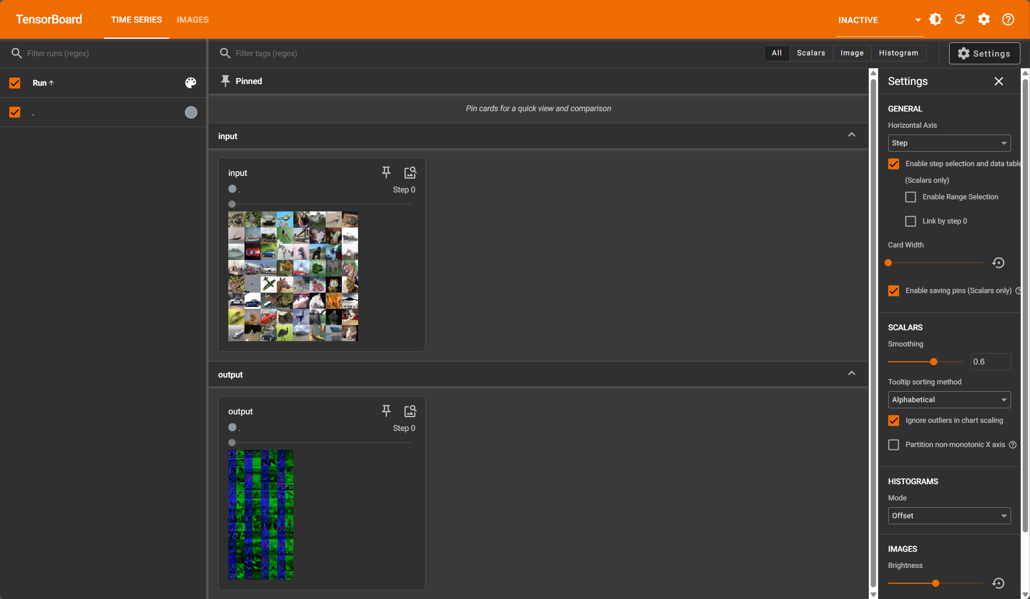Reset the Card Width slider
The height and width of the screenshot is (599, 1030).
click(x=998, y=262)
